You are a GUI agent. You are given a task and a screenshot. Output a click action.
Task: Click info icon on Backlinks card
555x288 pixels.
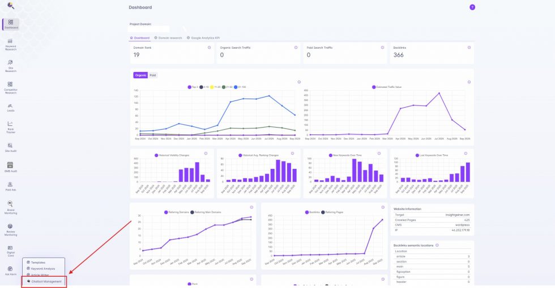tap(469, 48)
